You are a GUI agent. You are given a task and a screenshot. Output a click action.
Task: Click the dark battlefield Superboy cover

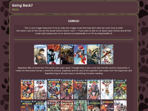(67, 55)
